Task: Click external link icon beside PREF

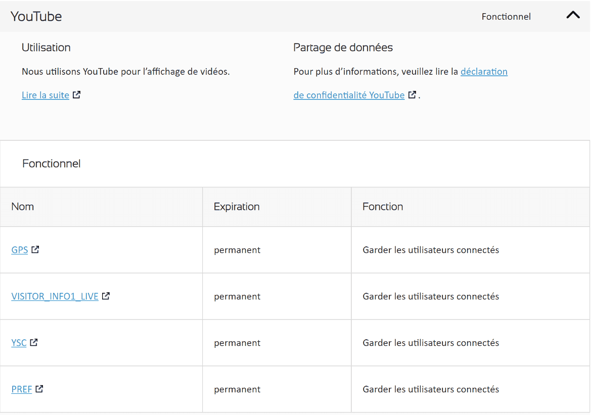Action: (39, 389)
